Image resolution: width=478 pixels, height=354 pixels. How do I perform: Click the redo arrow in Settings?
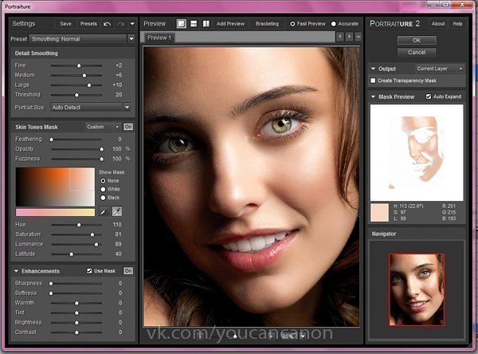[x=120, y=24]
